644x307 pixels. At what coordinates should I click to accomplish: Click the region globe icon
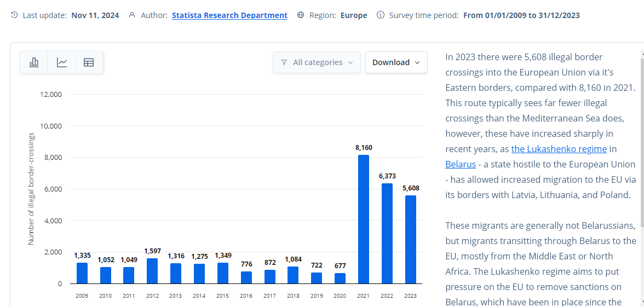click(x=301, y=15)
